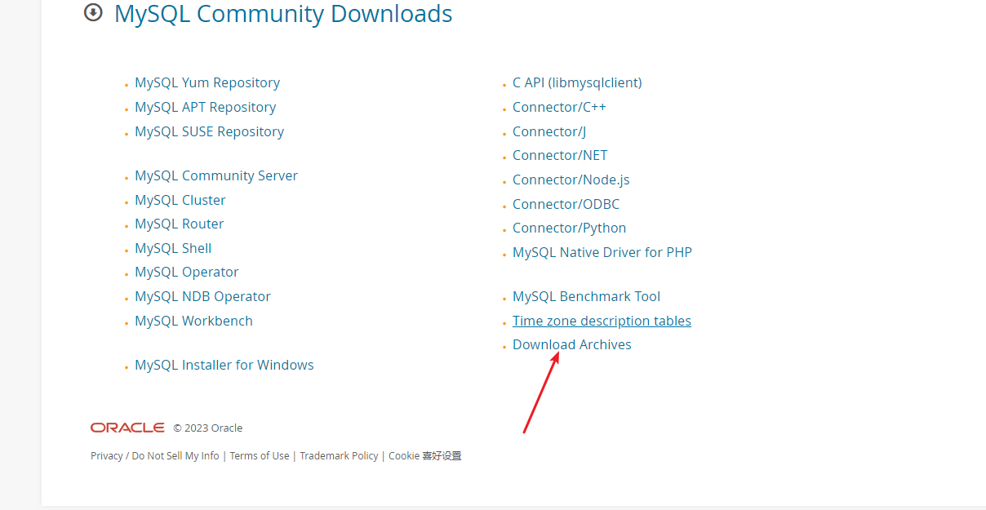The height and width of the screenshot is (510, 986).
Task: Open the Connector/NET link
Action: [x=560, y=155]
